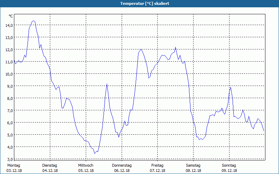Click the 4,0 y-axis value
Viewport: 279px width, 174px height.
point(10,147)
